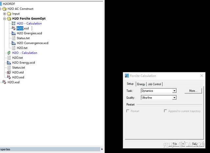Open the Quality dropdown showing Ultra-fine
Image resolution: width=210 pixels, height=153 pixels.
[174, 98]
